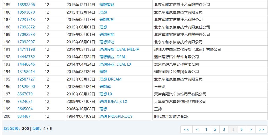This screenshot has width=268, height=135.
Task: Go to first page with << button
Action: click(x=186, y=129)
